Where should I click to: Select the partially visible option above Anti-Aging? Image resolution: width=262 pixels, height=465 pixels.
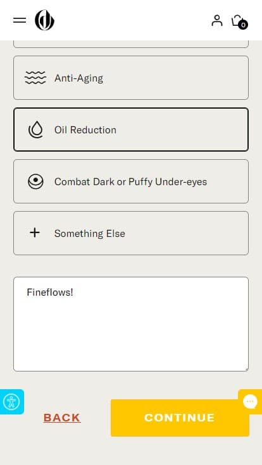(131, 44)
